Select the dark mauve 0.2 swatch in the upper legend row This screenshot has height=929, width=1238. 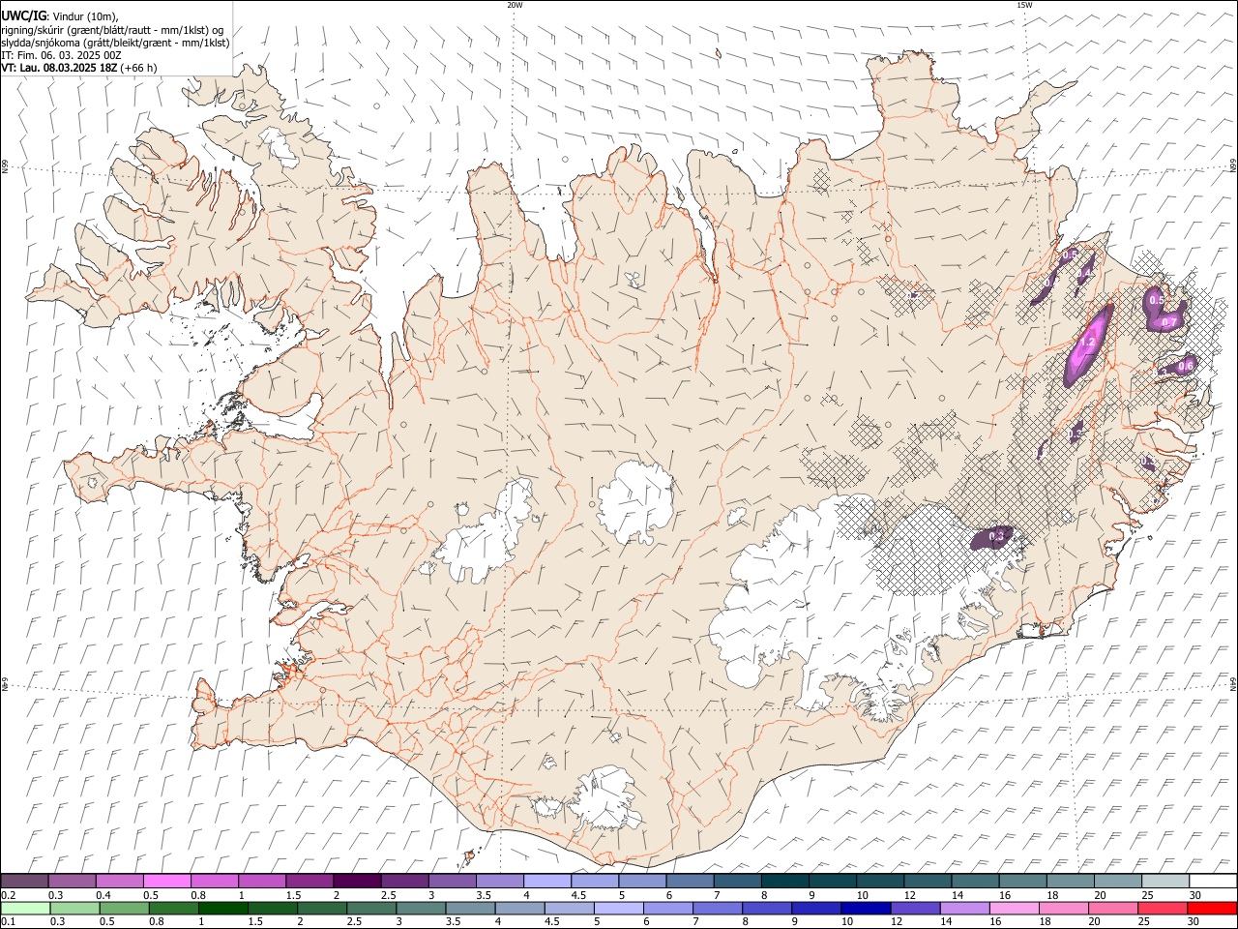[x=25, y=882]
